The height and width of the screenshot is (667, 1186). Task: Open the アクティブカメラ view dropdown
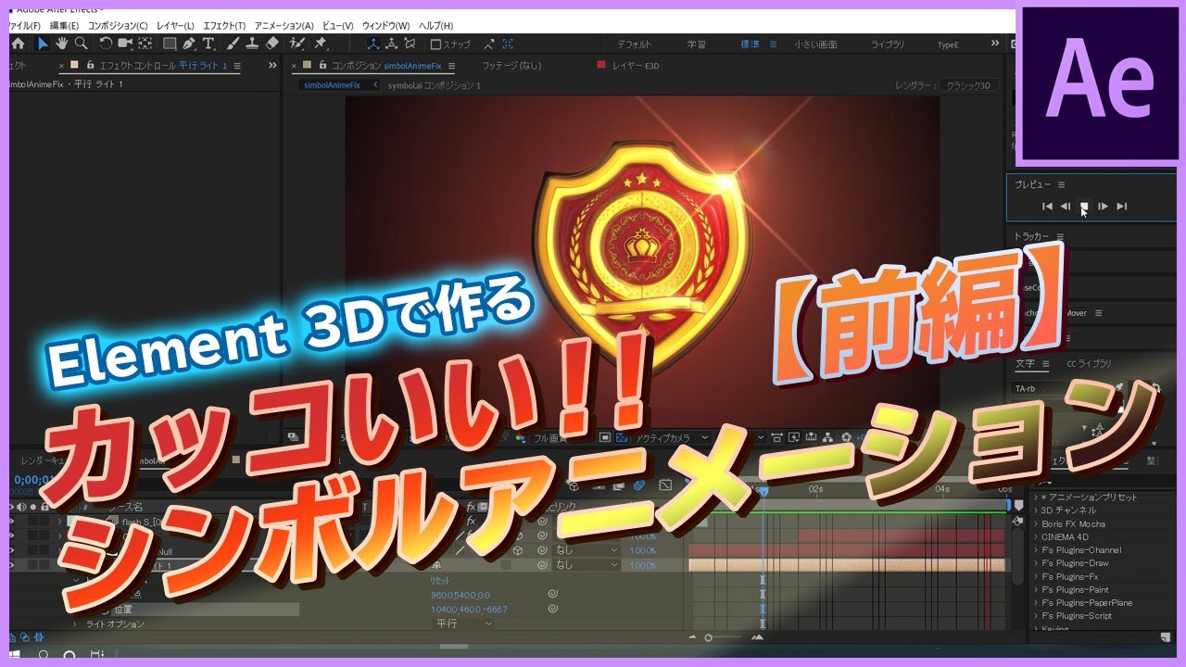pos(670,437)
